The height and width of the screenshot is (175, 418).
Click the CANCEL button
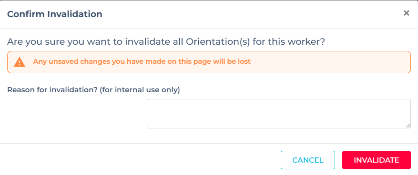click(x=307, y=160)
